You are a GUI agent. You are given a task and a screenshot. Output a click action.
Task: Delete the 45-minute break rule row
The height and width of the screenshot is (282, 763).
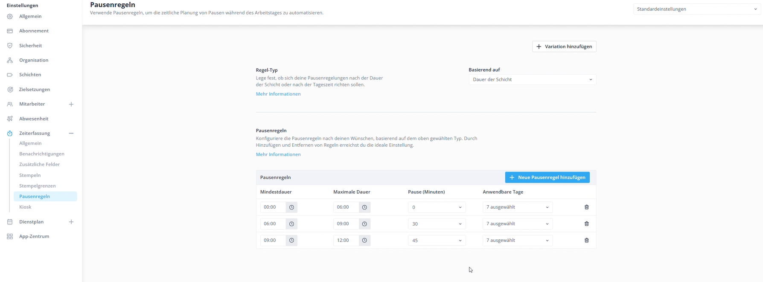click(587, 240)
